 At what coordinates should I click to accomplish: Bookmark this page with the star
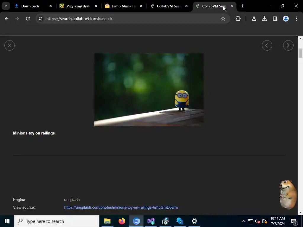(223, 19)
